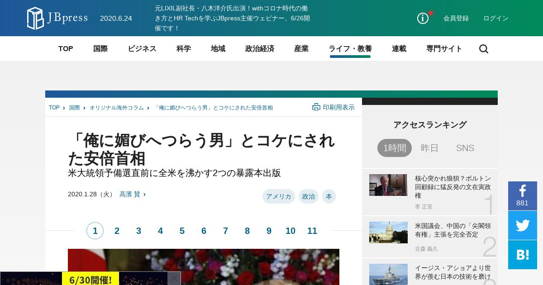The image size is (543, 285).
Task: Switch ranking to 昨日 tab
Action: [x=430, y=148]
